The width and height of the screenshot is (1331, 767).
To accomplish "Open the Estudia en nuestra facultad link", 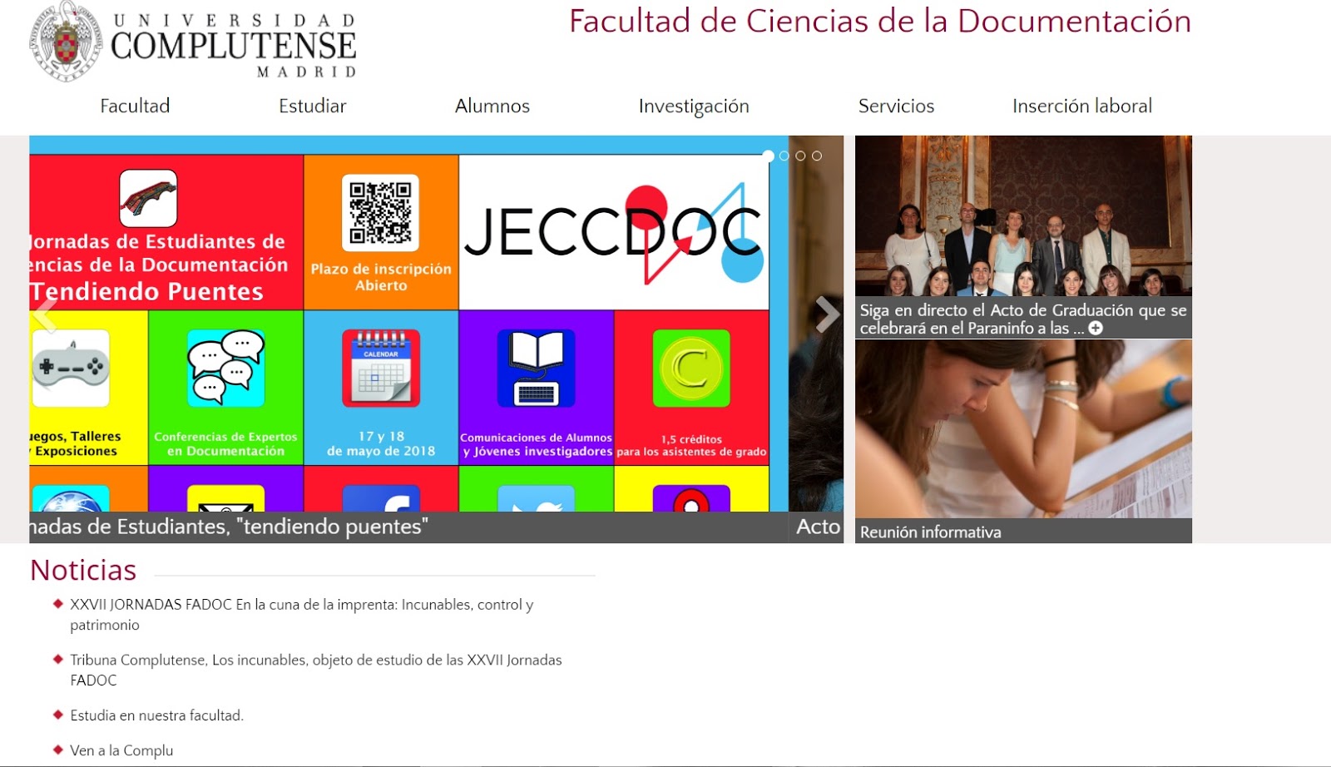I will (x=157, y=715).
